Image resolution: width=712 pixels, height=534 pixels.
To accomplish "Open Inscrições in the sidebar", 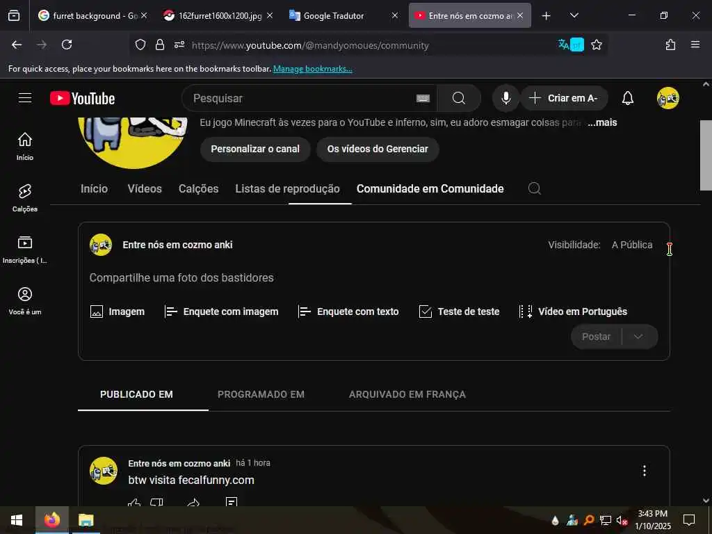I will [x=25, y=250].
